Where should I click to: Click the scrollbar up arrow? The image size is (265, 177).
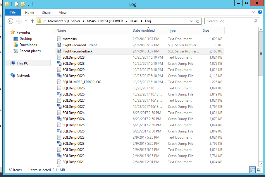coord(261,30)
